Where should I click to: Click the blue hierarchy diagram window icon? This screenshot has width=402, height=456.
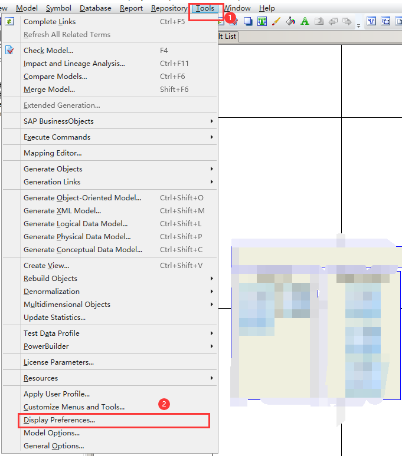[371, 22]
